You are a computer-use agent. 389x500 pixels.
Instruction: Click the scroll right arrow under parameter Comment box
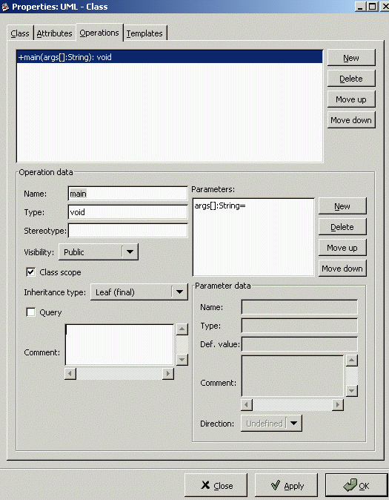pos(337,404)
